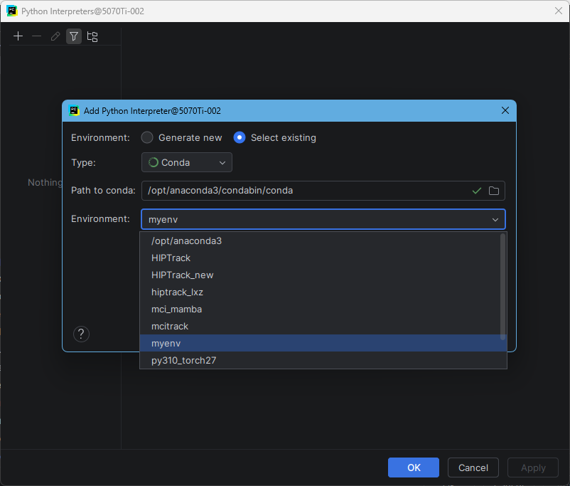Click the add interpreter plus icon
570x486 pixels.
pyautogui.click(x=18, y=36)
